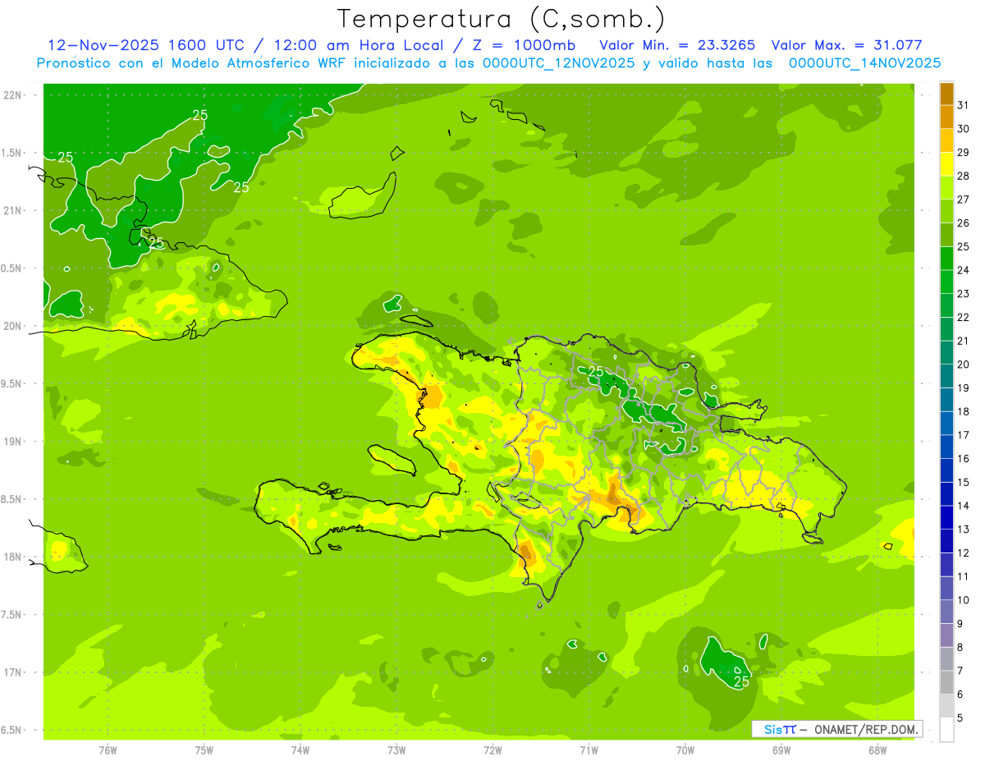985x761 pixels.
Task: Click legend value "20"
Action: pyautogui.click(x=963, y=364)
